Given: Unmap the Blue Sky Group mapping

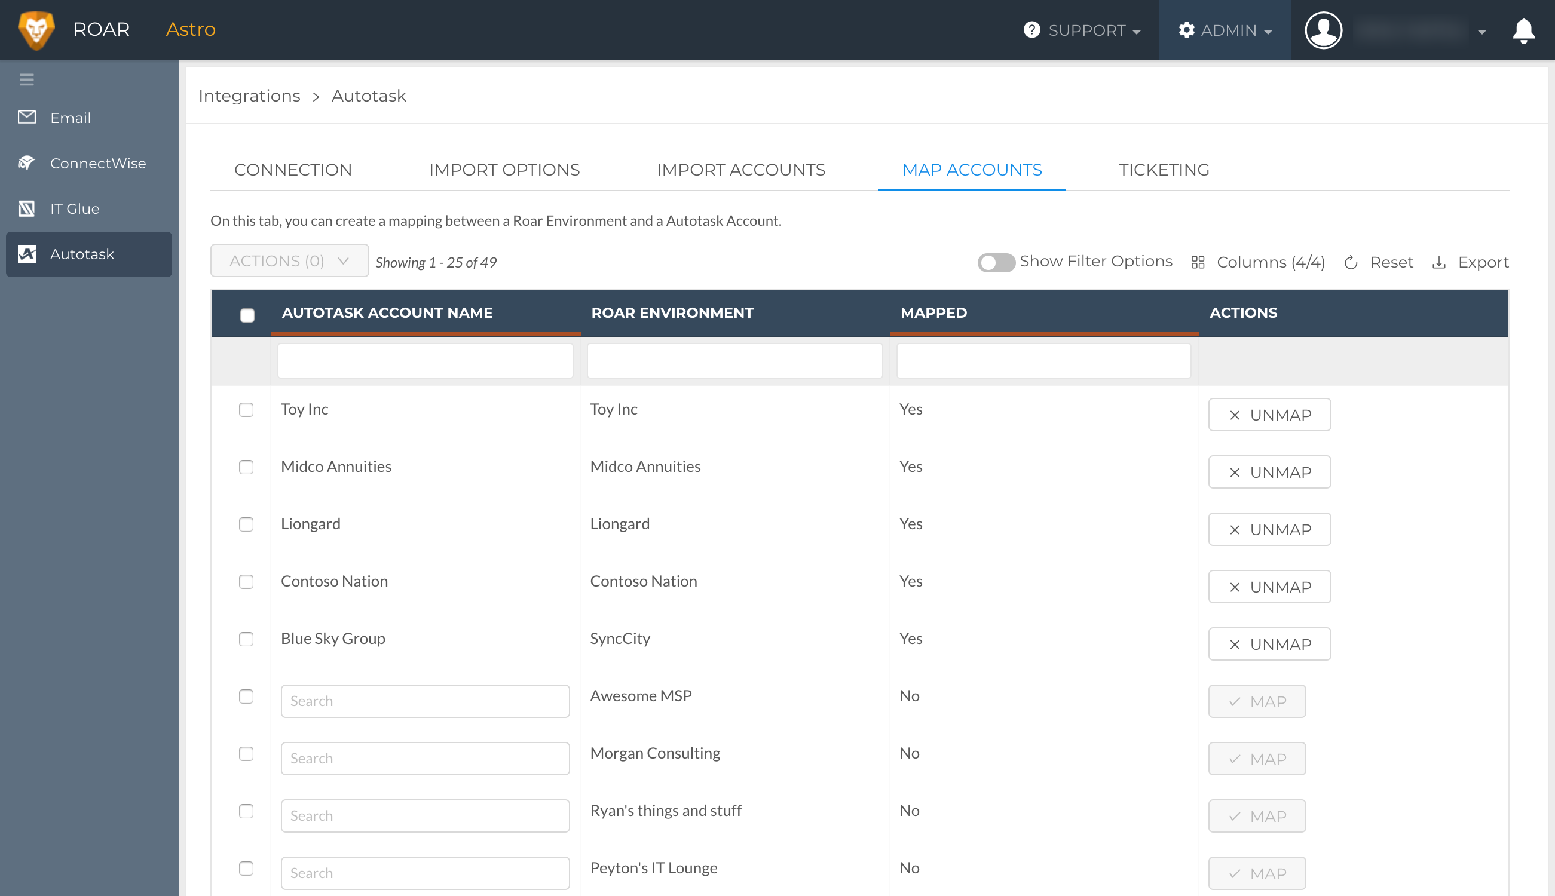Looking at the screenshot, I should 1269,644.
